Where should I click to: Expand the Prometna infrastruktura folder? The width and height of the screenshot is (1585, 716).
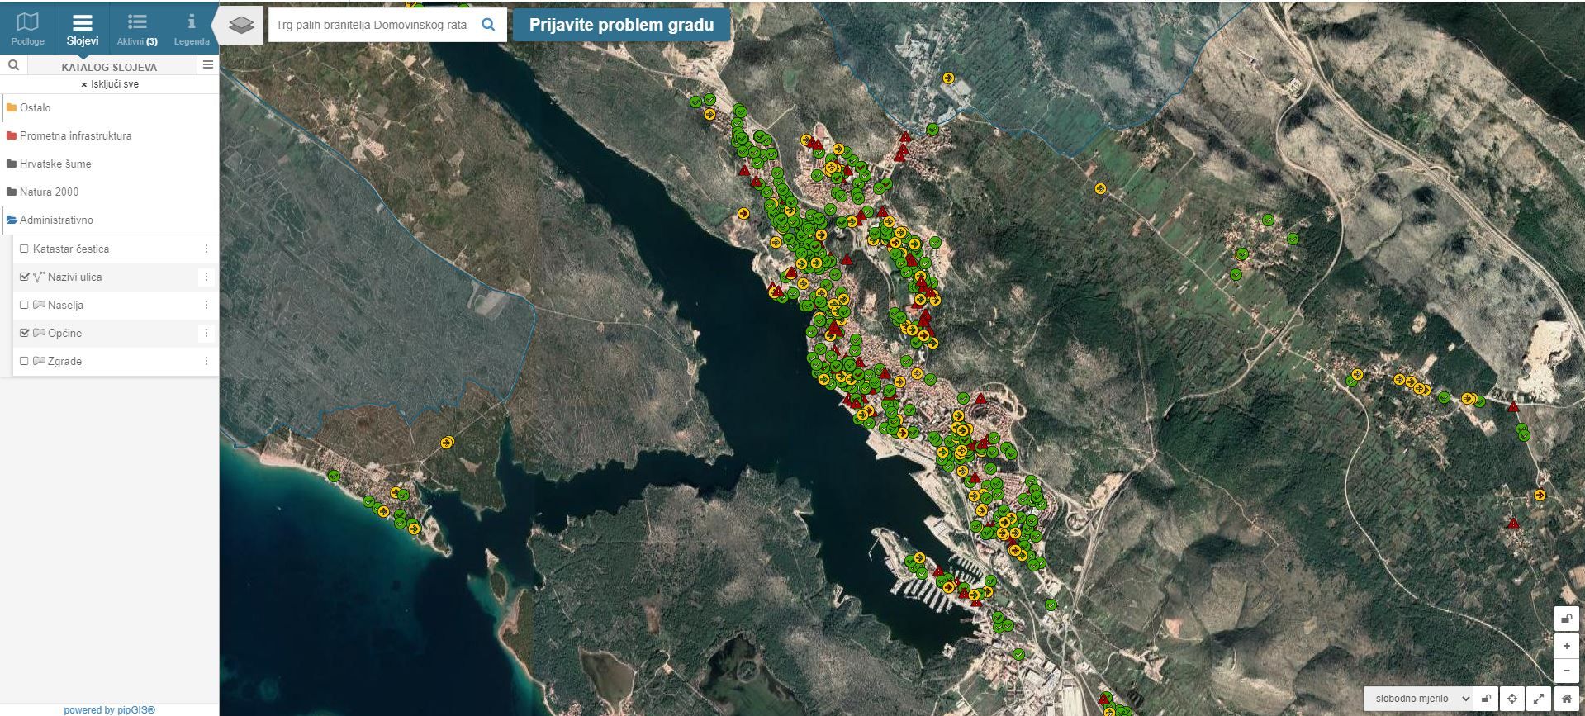(74, 135)
